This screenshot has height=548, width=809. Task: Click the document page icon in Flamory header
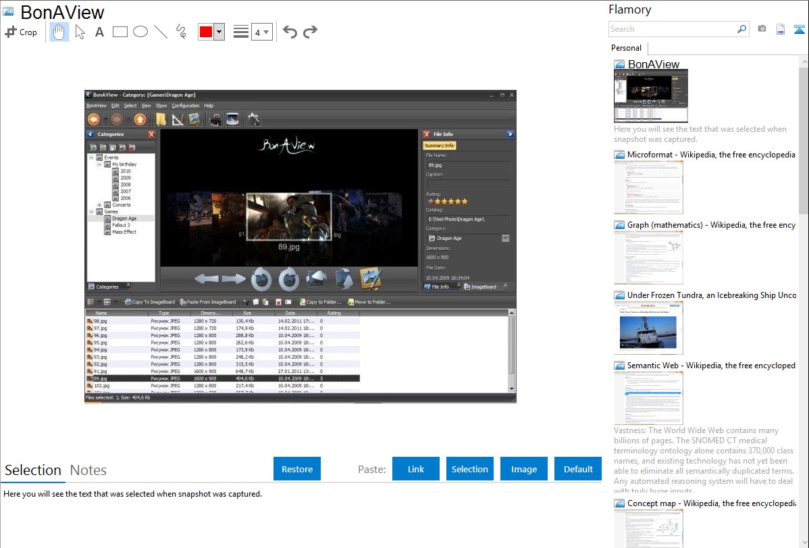(x=781, y=29)
